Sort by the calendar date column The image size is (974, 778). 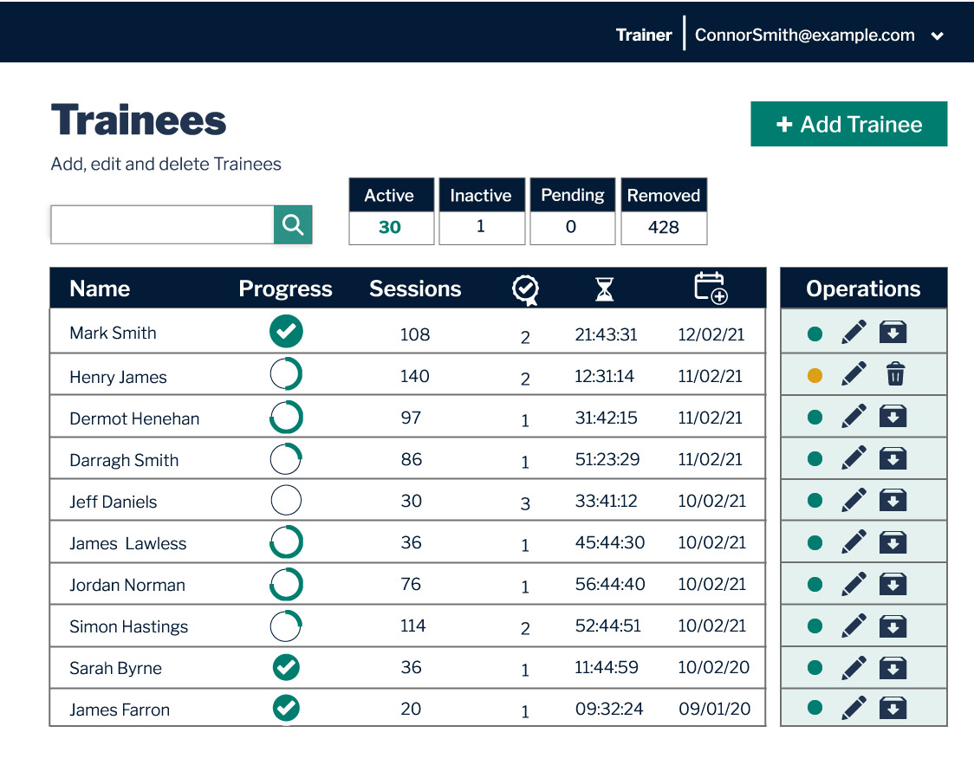coord(711,289)
